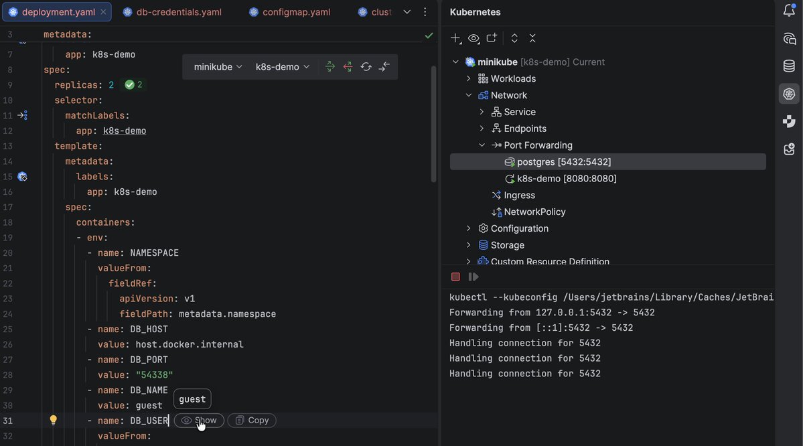Image resolution: width=803 pixels, height=446 pixels.
Task: Open the Coverage shield sidebar icon
Action: [789, 121]
